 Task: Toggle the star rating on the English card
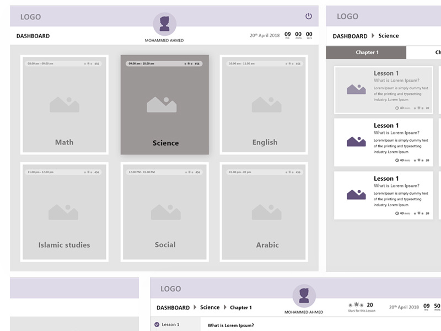[289, 63]
